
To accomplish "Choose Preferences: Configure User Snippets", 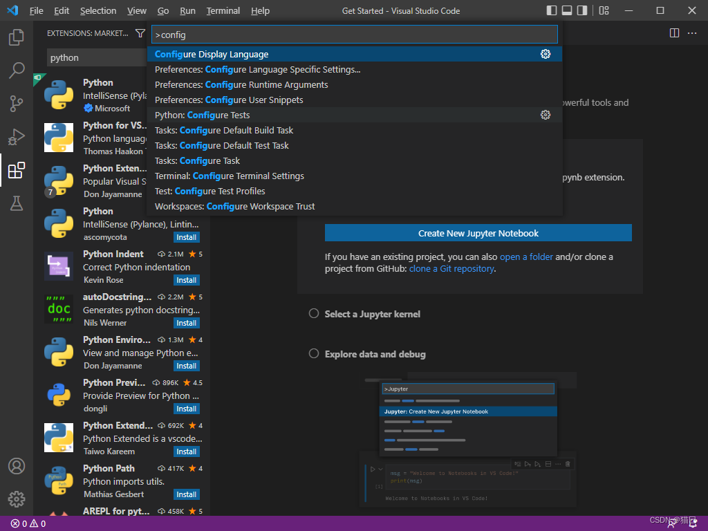I will click(355, 100).
